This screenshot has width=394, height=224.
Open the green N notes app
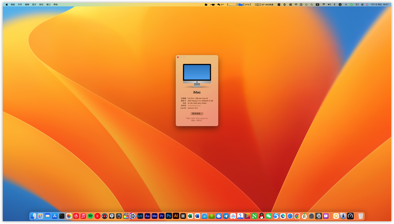coord(254,216)
